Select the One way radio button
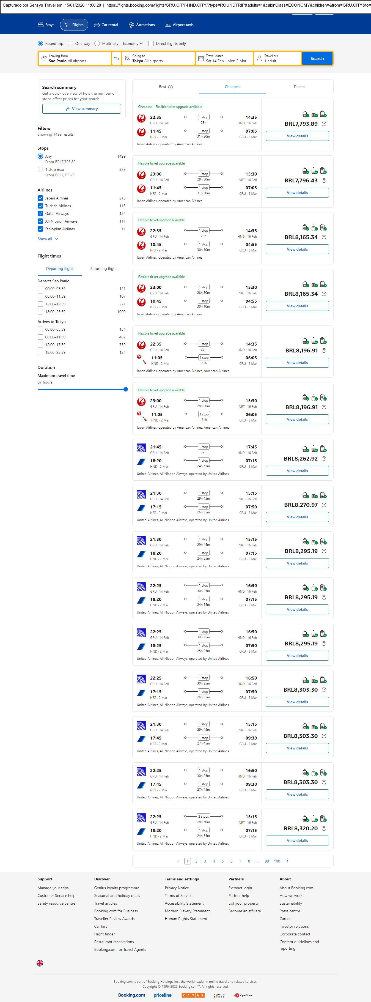Screen dimensions: 371x1002 [x=70, y=43]
